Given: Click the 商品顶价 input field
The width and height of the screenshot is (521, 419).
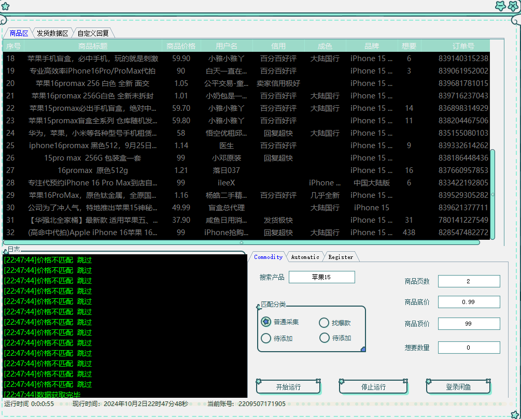Looking at the screenshot, I should pos(469,324).
